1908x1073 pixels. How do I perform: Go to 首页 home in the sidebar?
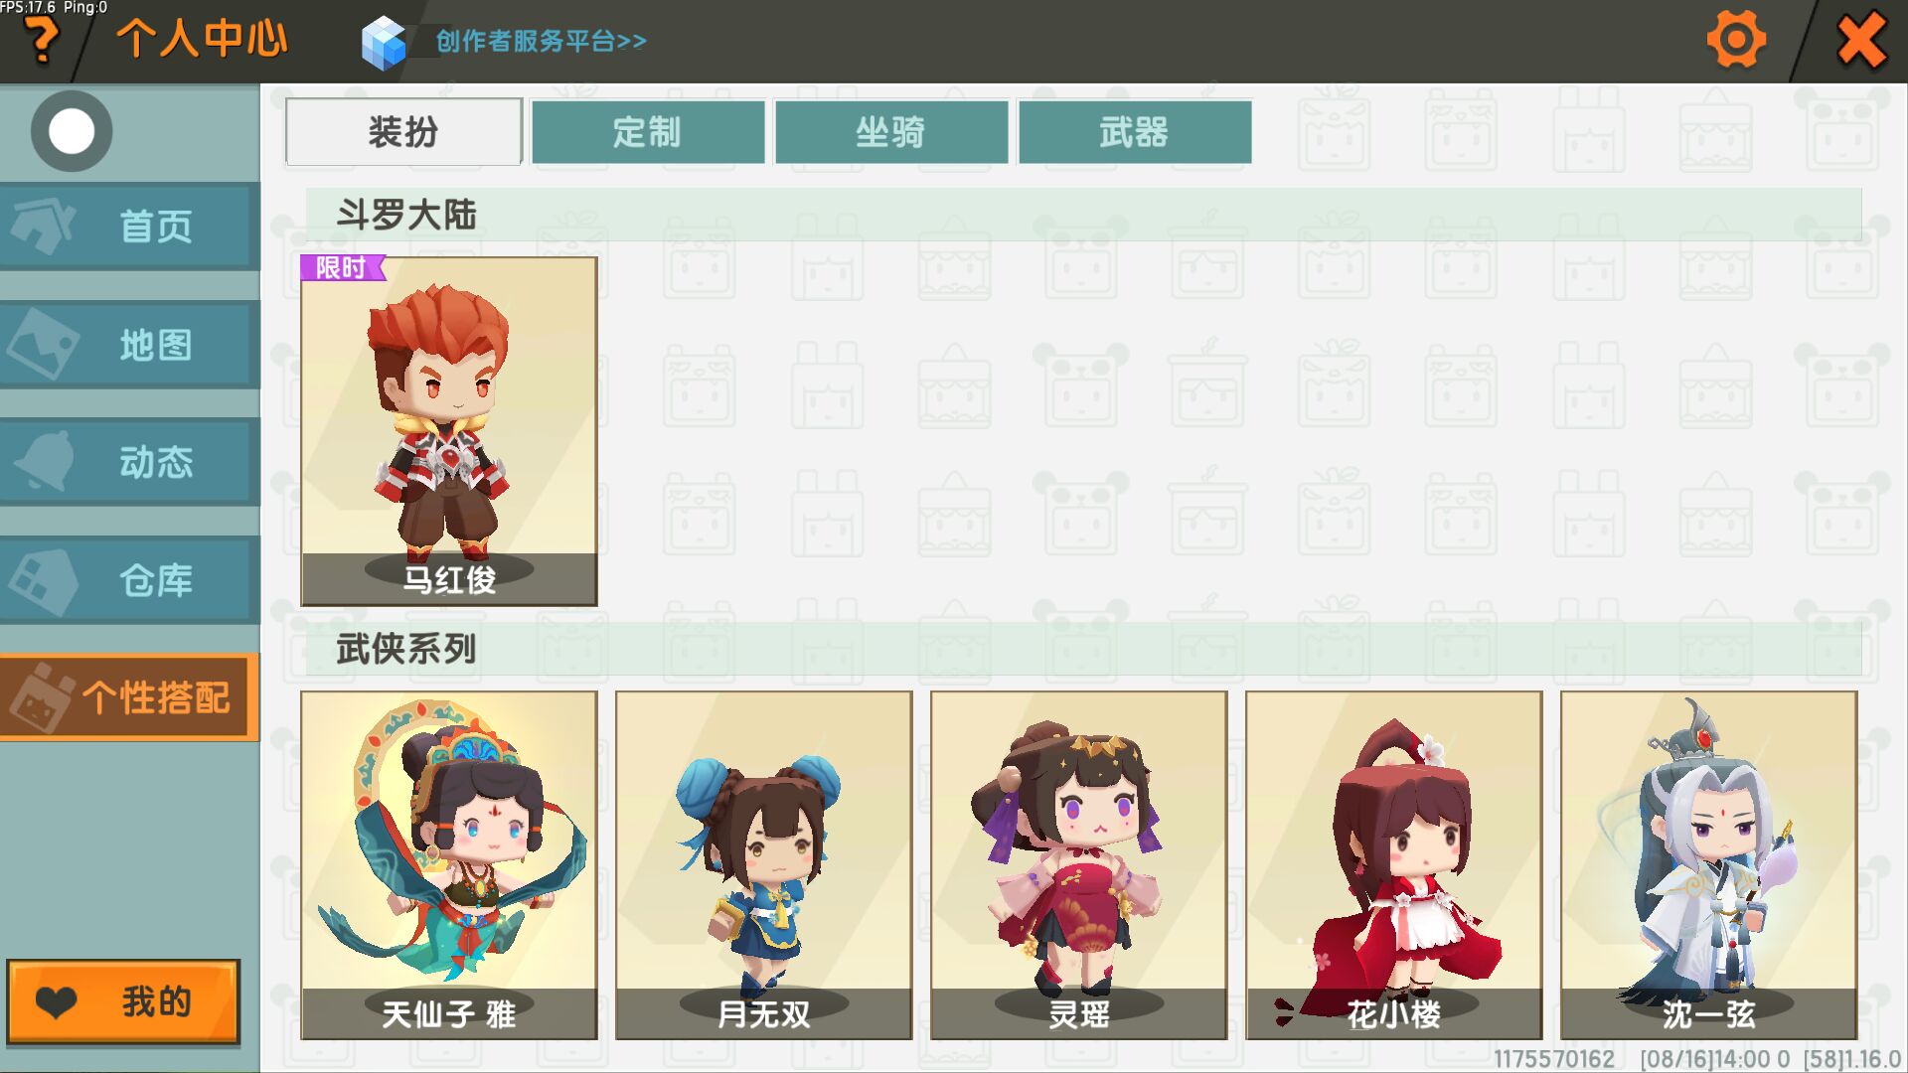(129, 227)
